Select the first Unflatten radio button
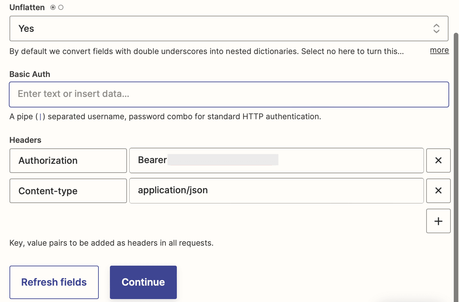The height and width of the screenshot is (302, 459). (52, 7)
